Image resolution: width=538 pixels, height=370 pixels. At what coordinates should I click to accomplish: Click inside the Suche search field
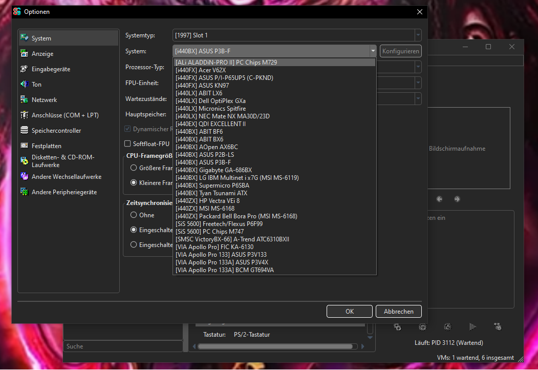coord(123,346)
